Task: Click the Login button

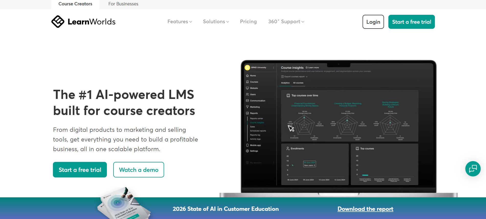Action: pos(373,22)
